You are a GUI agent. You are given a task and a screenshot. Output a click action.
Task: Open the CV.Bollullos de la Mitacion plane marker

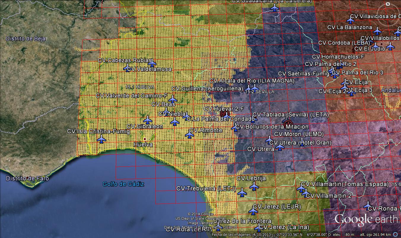pos(235,128)
